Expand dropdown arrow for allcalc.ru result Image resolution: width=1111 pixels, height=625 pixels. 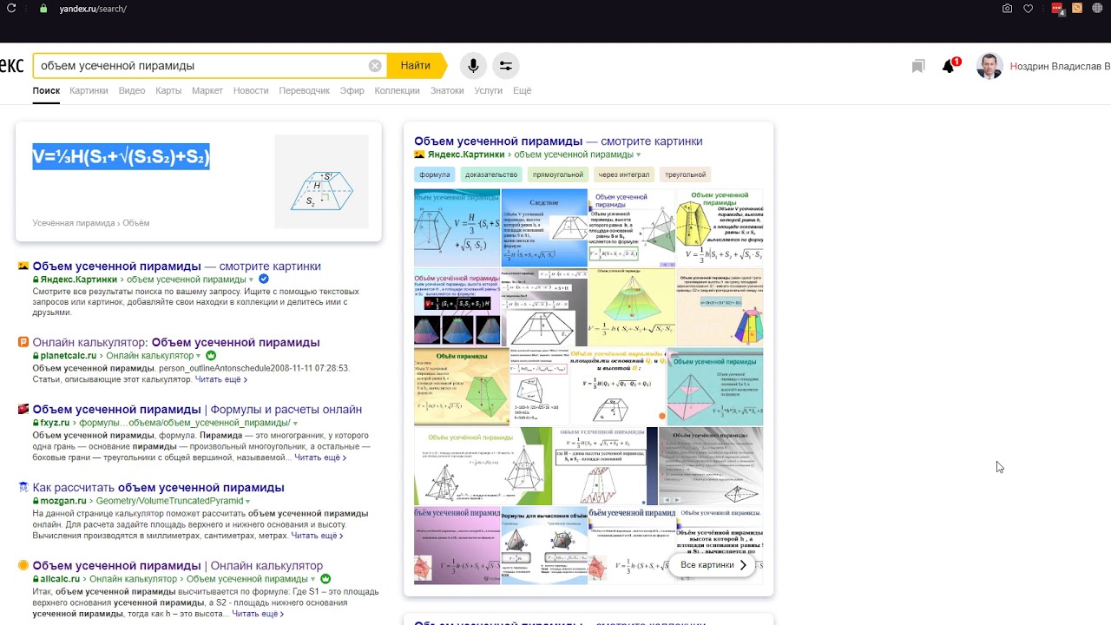313,580
